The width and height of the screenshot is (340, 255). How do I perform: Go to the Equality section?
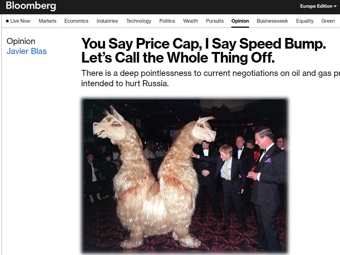click(305, 21)
